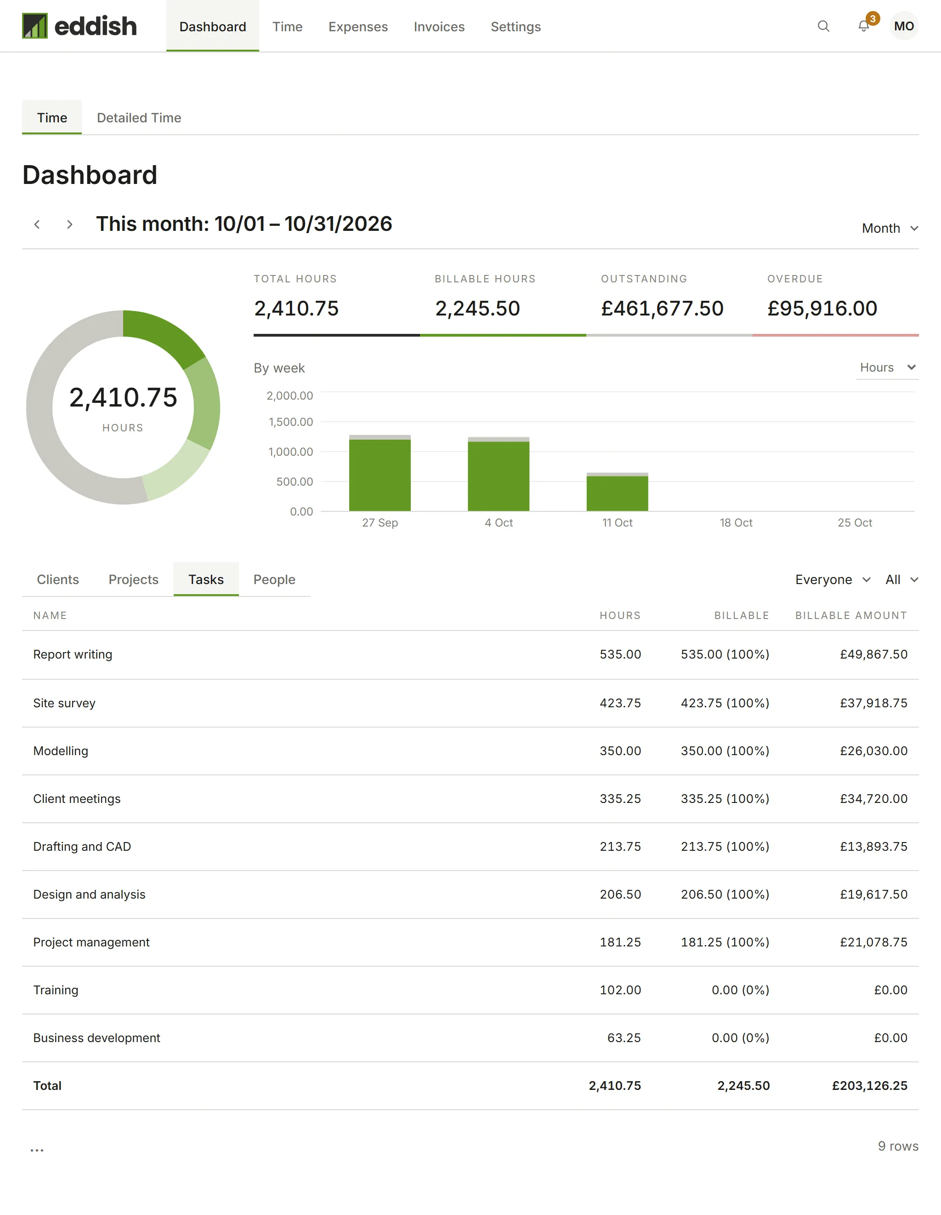Sort by the NAME column header
941x1215 pixels.
[x=50, y=615]
